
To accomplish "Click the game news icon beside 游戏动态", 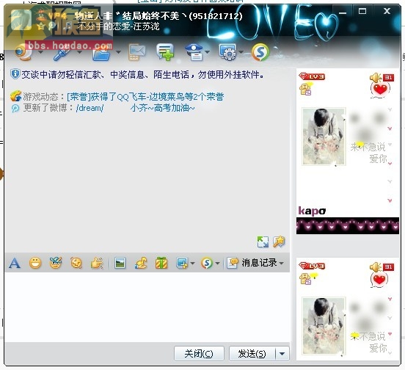I will 15,96.
